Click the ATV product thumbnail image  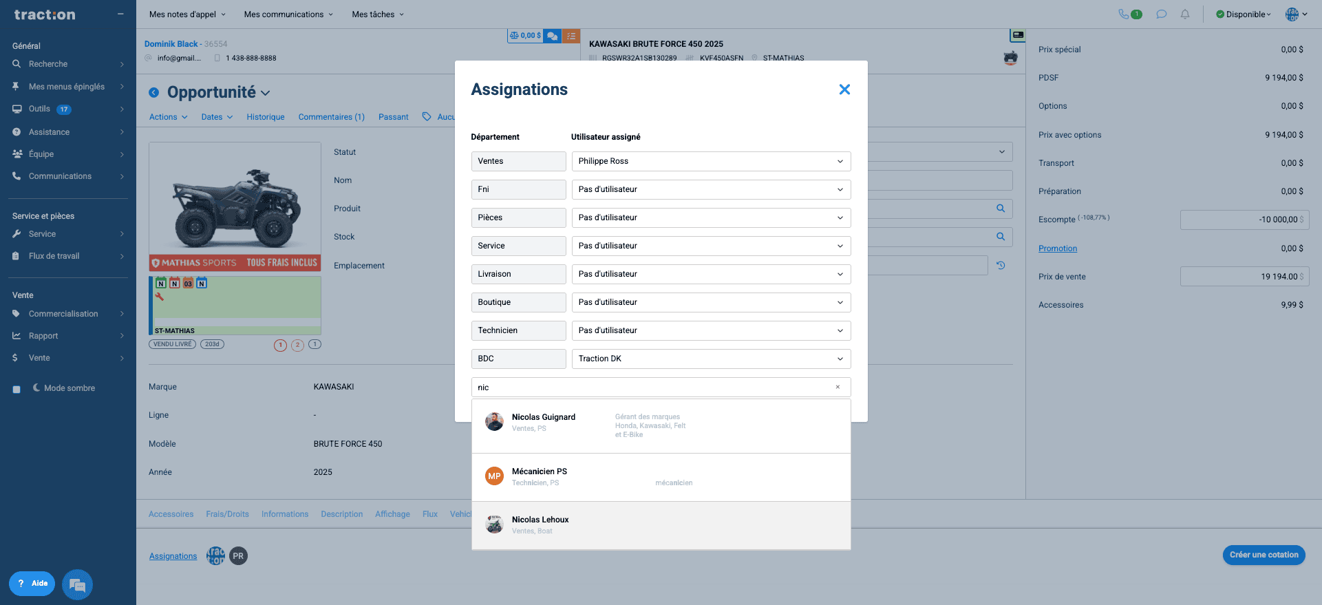pos(235,206)
